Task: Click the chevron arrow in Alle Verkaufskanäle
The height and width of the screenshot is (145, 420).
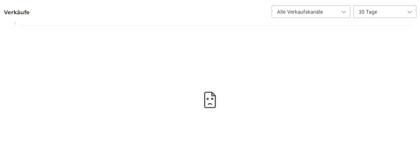Action: pos(344,12)
